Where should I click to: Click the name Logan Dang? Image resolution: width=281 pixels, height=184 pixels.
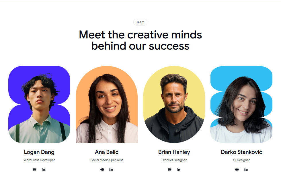point(39,152)
